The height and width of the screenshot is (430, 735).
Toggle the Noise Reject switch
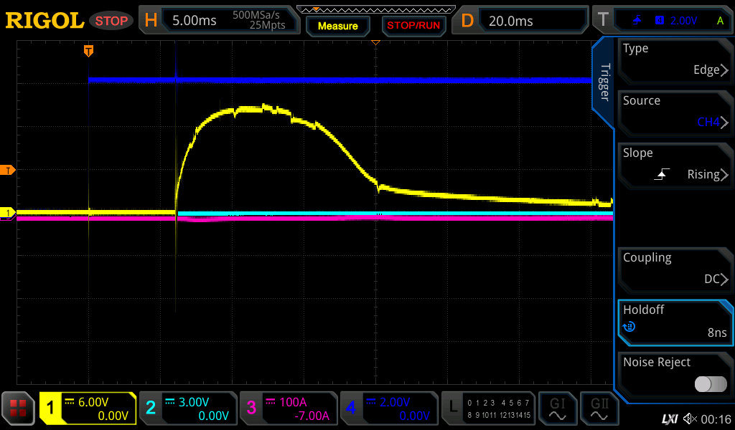click(x=711, y=384)
